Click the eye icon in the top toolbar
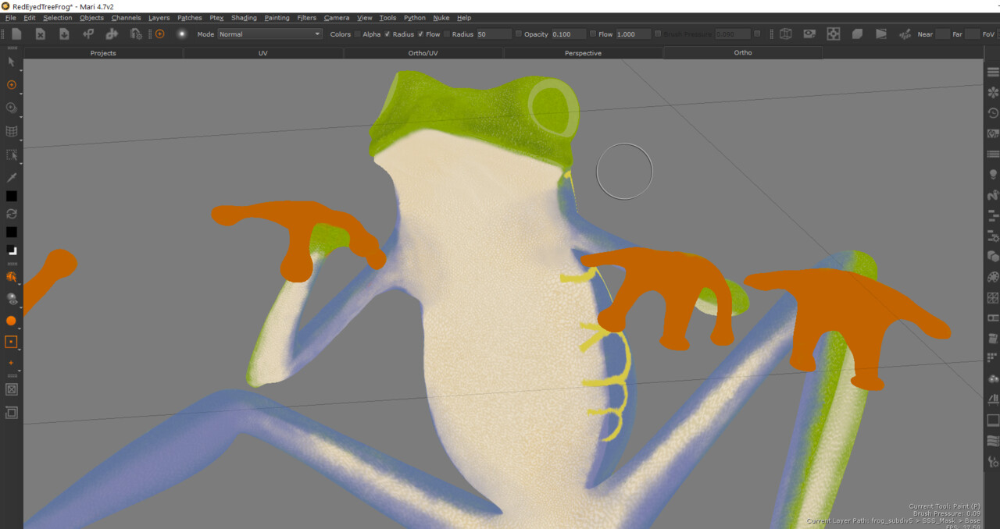 tap(809, 34)
